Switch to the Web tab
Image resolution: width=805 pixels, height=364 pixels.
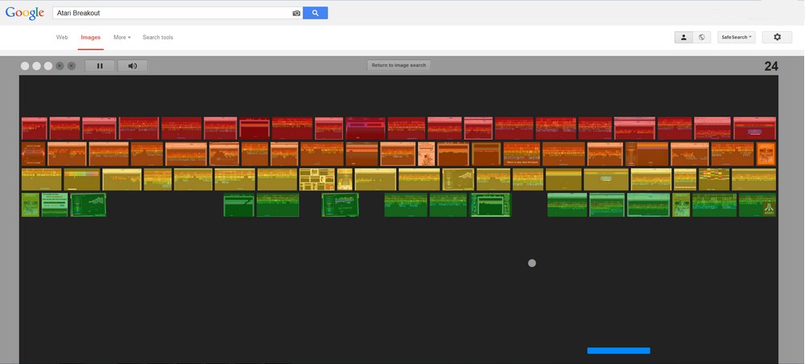point(62,38)
